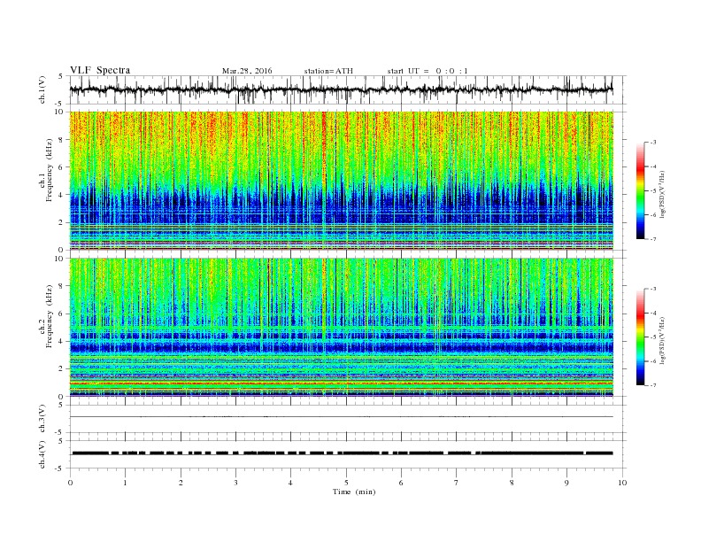Click the '5' tick on the Time axis

(346, 483)
